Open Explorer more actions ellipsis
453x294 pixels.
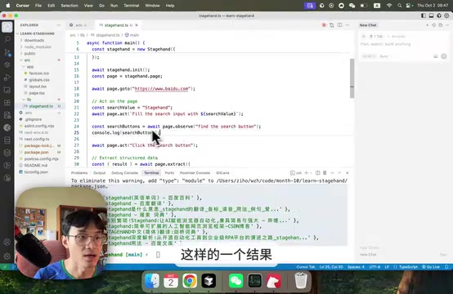click(x=59, y=25)
